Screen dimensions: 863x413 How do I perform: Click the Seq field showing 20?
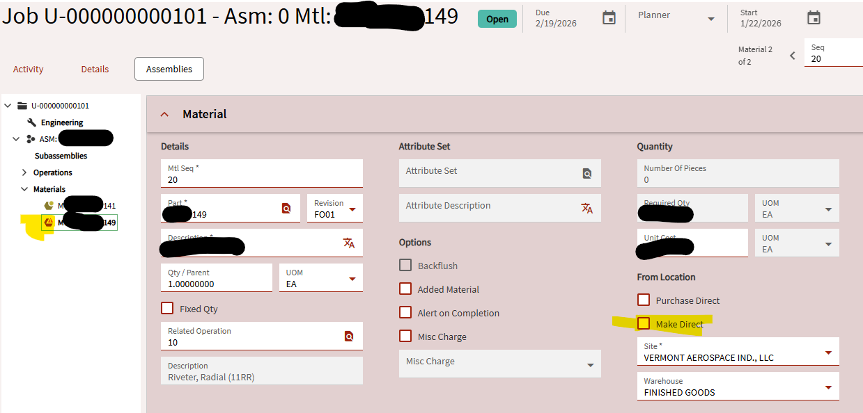coord(834,53)
